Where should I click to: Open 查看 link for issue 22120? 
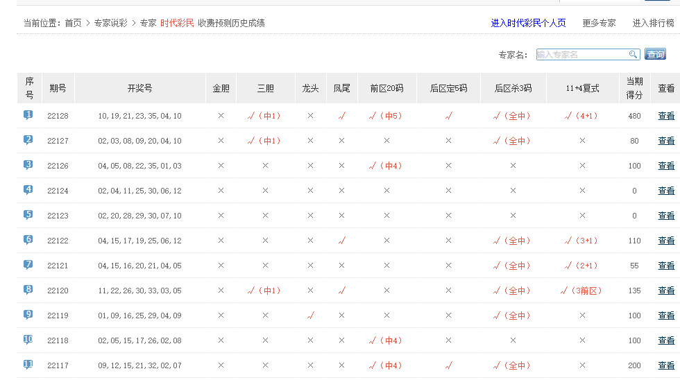click(665, 291)
